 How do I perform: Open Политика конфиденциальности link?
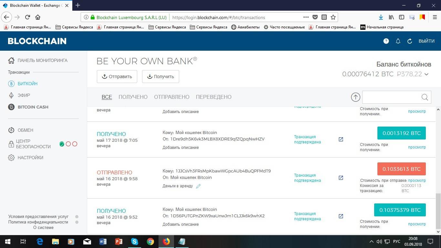coord(38,222)
